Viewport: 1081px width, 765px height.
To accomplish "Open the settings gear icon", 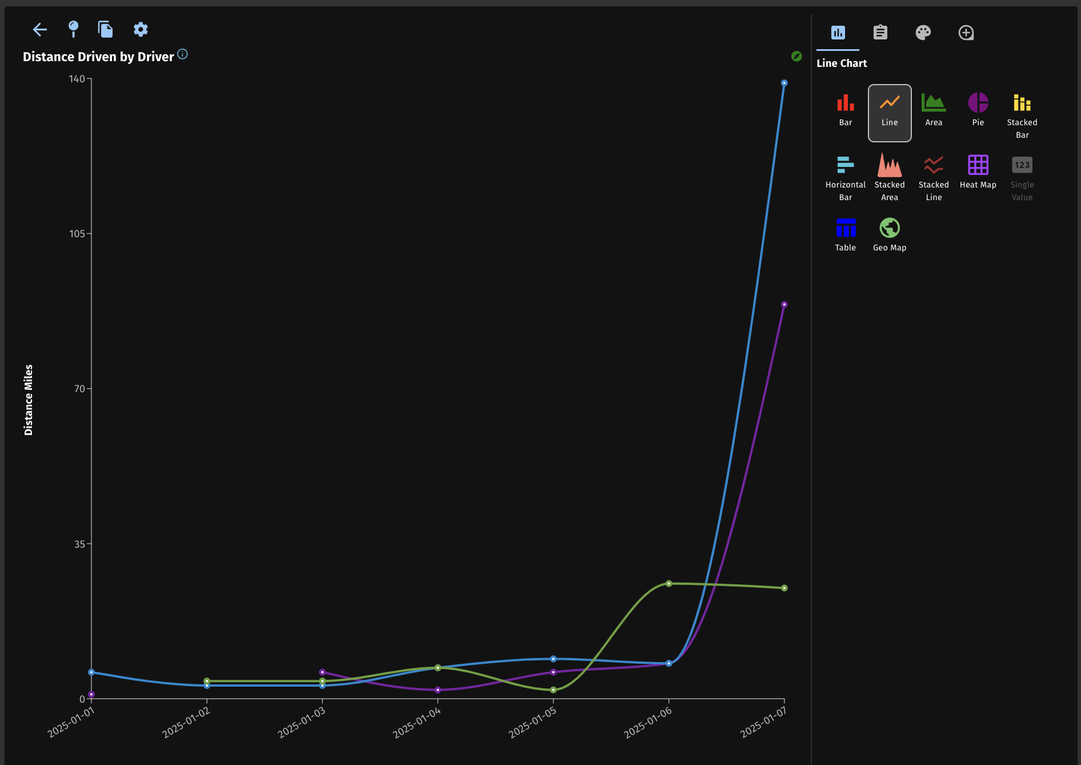I will coord(141,29).
